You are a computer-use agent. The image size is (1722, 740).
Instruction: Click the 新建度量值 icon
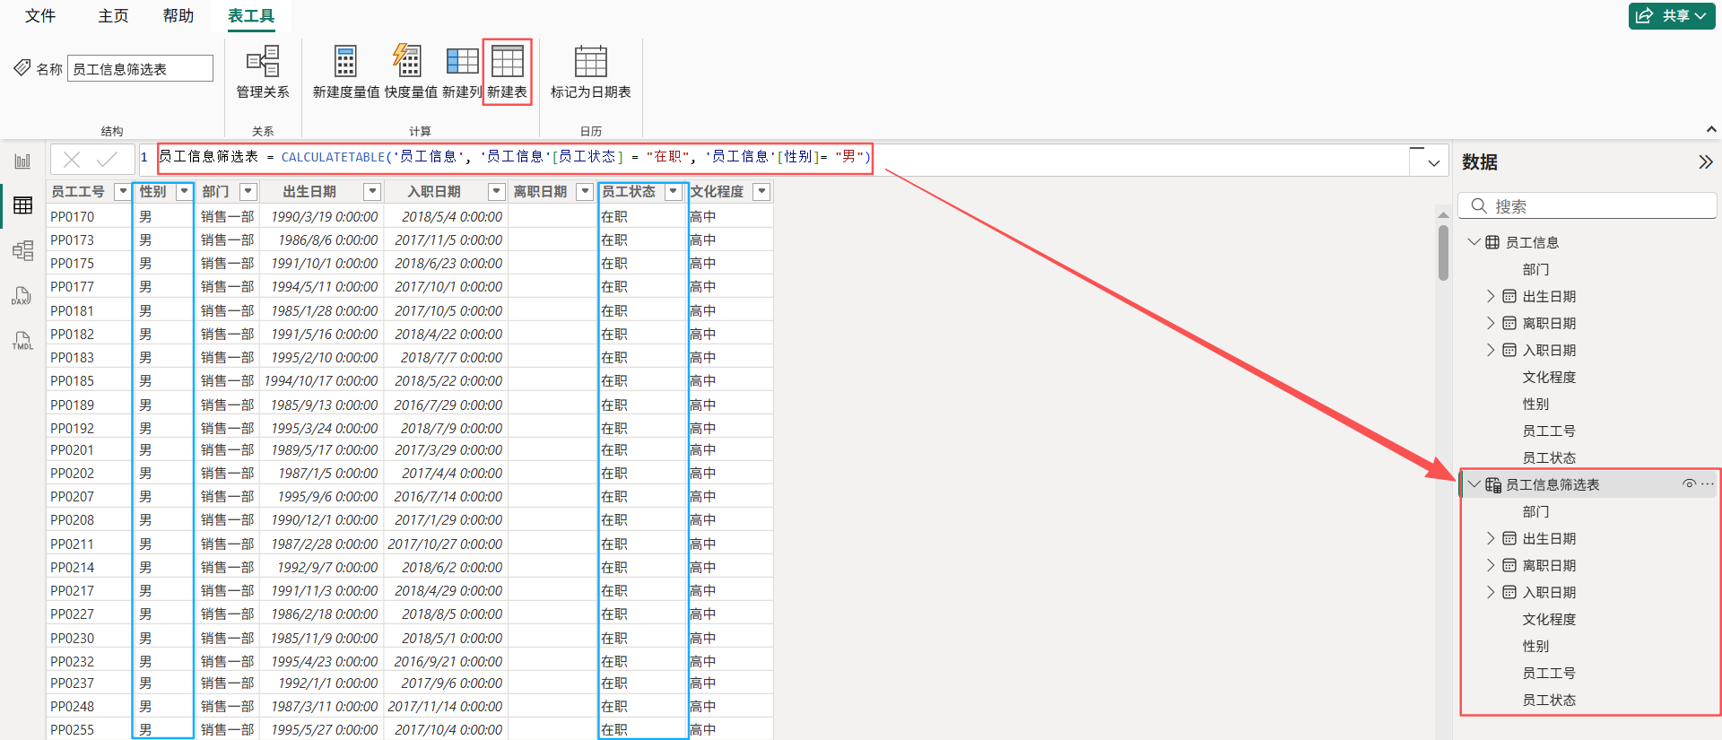click(x=345, y=61)
